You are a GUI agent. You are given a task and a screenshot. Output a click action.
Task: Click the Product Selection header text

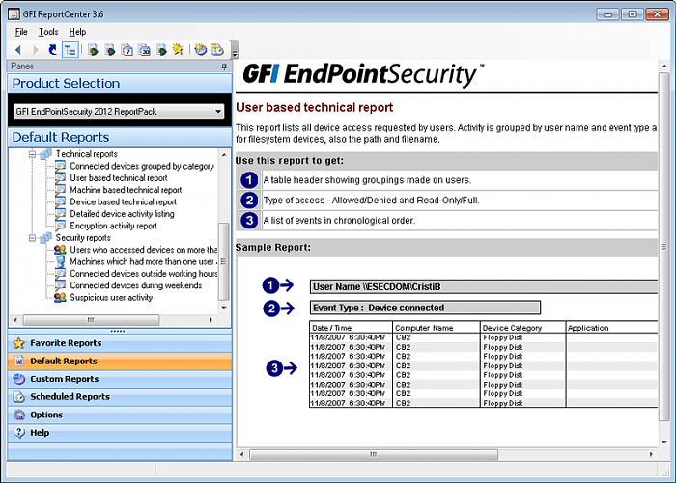coord(66,84)
